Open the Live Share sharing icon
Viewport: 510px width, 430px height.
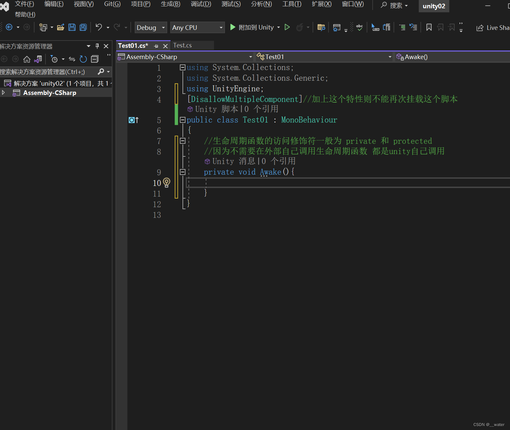pyautogui.click(x=480, y=28)
